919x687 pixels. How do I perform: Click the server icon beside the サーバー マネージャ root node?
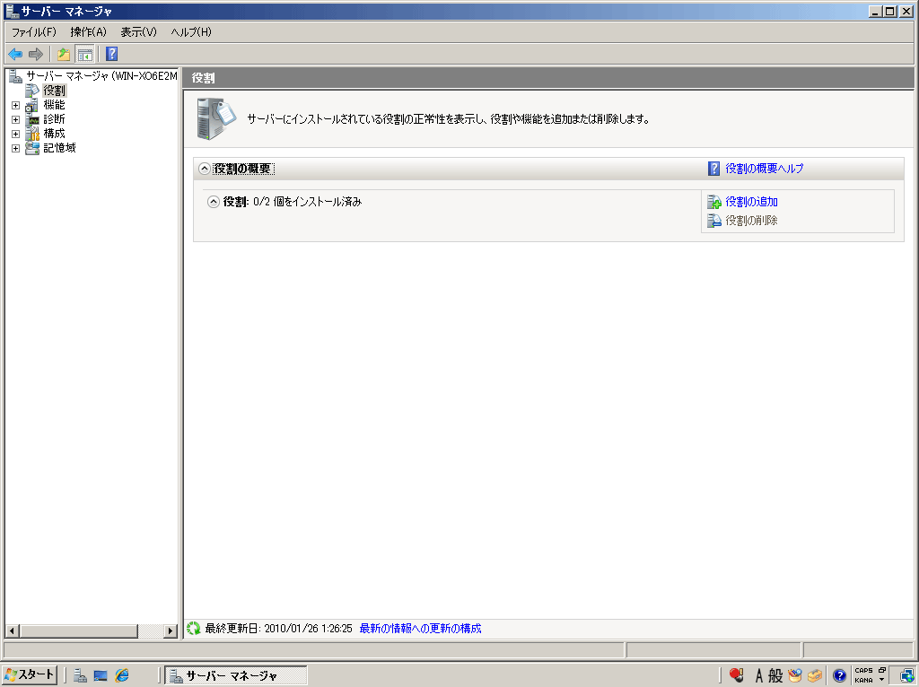pyautogui.click(x=16, y=76)
